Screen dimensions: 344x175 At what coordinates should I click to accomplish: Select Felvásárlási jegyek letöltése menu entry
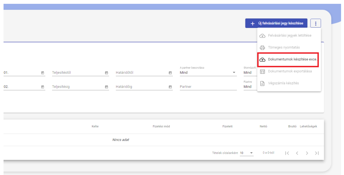(x=289, y=36)
